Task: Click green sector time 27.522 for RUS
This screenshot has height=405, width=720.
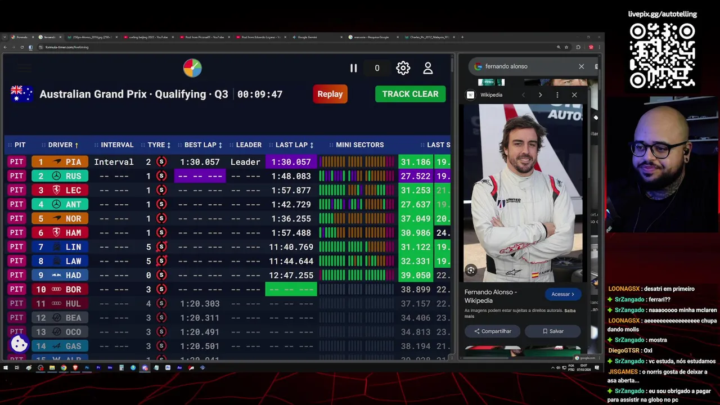Action: tap(415, 176)
